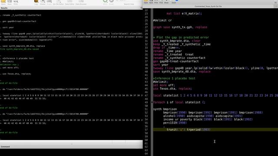Click Open in the Do-file Editor toolbar

pyautogui.click(x=146, y=2)
